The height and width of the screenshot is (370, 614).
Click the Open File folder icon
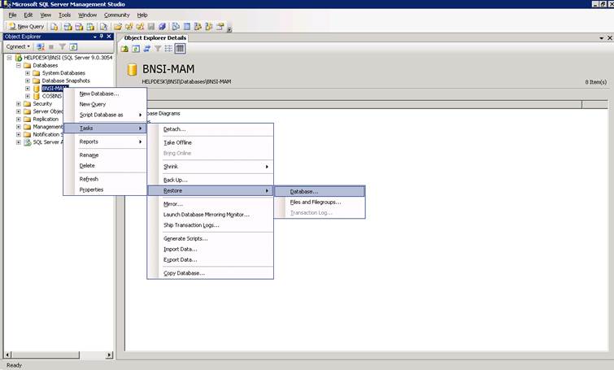117,27
